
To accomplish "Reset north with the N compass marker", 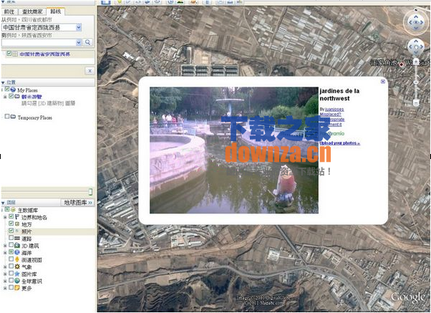I will (416, 10).
